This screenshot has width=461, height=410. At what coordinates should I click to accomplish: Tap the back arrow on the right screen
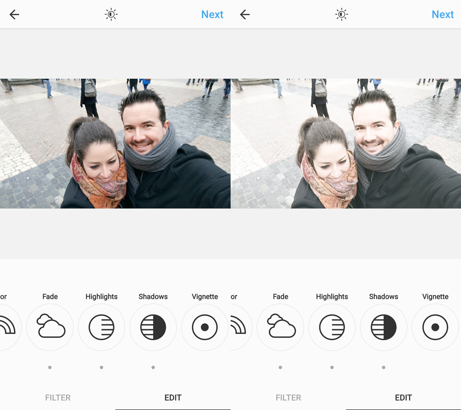pyautogui.click(x=245, y=15)
